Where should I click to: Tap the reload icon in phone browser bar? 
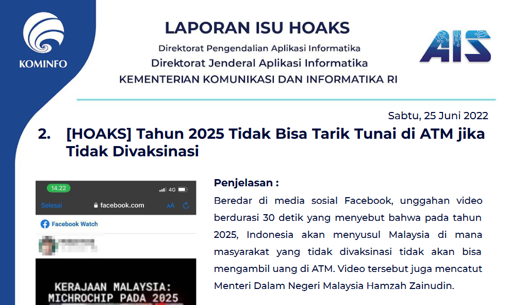point(186,205)
